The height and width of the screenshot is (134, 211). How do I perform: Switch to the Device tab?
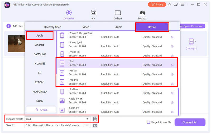pos(152,27)
